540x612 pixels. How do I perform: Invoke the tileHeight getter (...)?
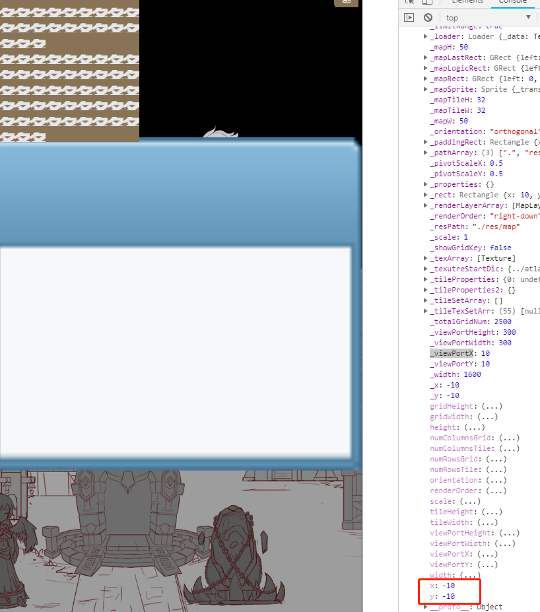pyautogui.click(x=492, y=511)
